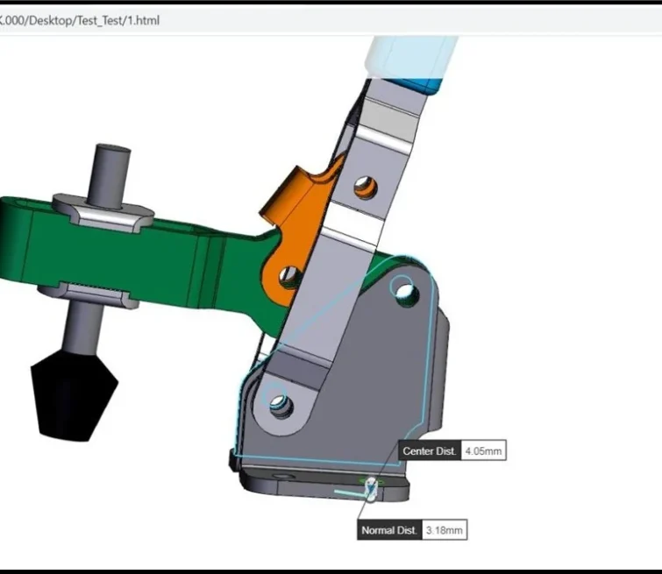
Task: Select the pivot hole in the orange link
Action: tap(290, 277)
